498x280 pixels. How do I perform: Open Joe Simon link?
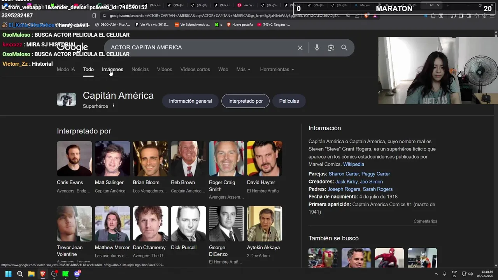[x=371, y=182]
